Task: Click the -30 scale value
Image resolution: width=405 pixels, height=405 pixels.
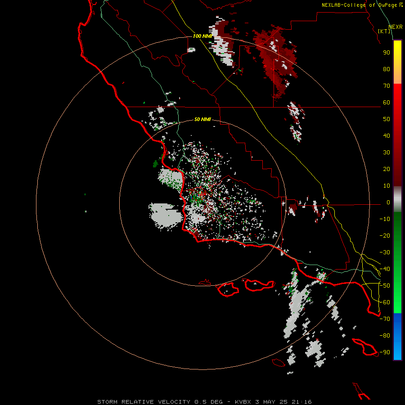Action: tap(385, 252)
